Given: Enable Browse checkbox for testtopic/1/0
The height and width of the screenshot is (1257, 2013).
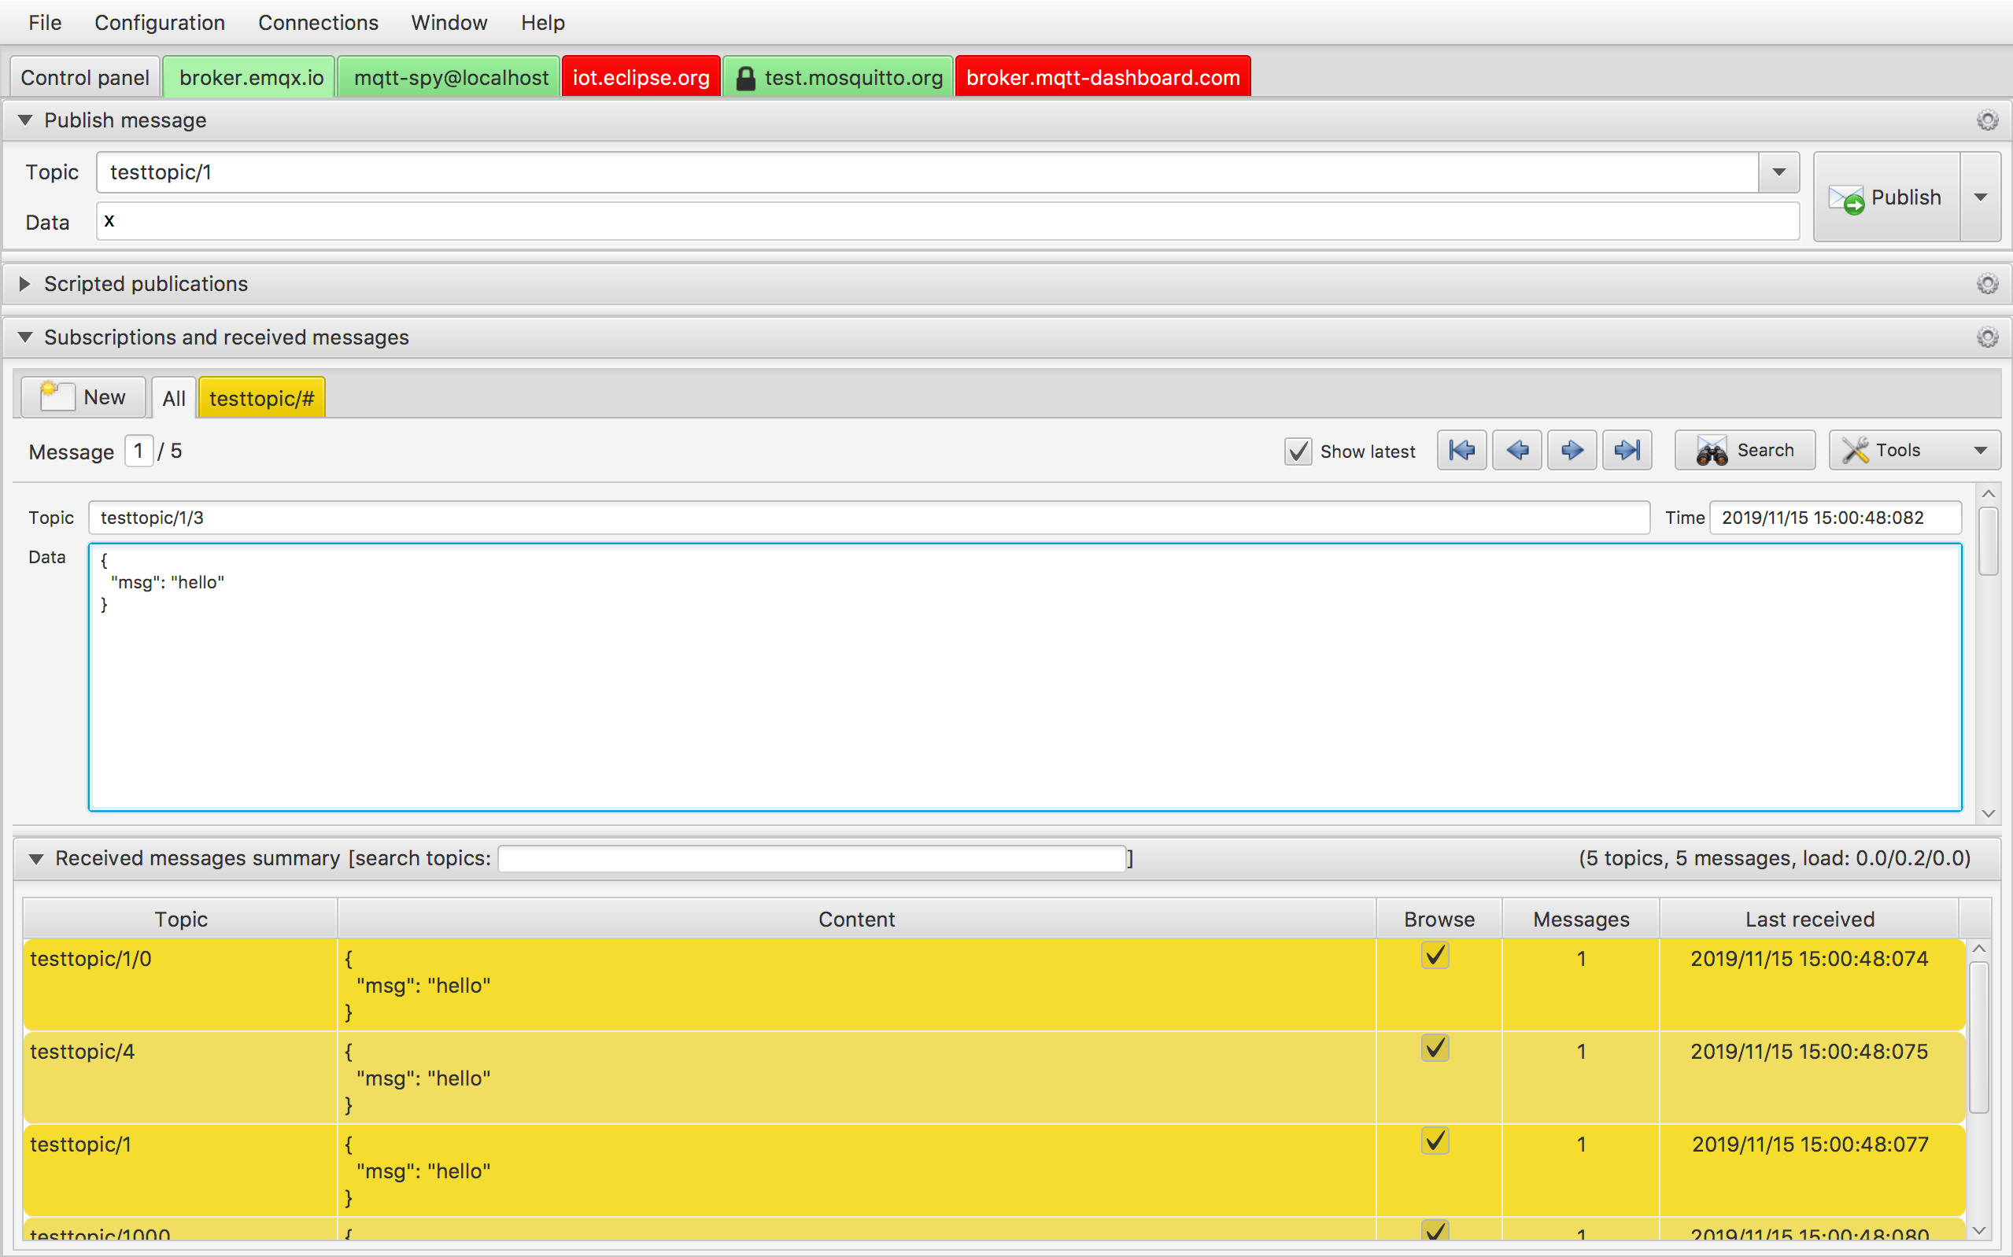Looking at the screenshot, I should [1435, 956].
